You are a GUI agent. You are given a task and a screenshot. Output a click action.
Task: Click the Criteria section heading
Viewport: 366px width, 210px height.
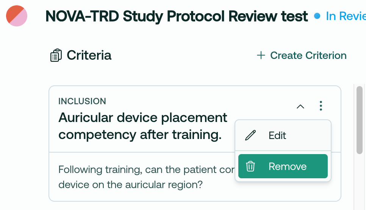coord(89,56)
